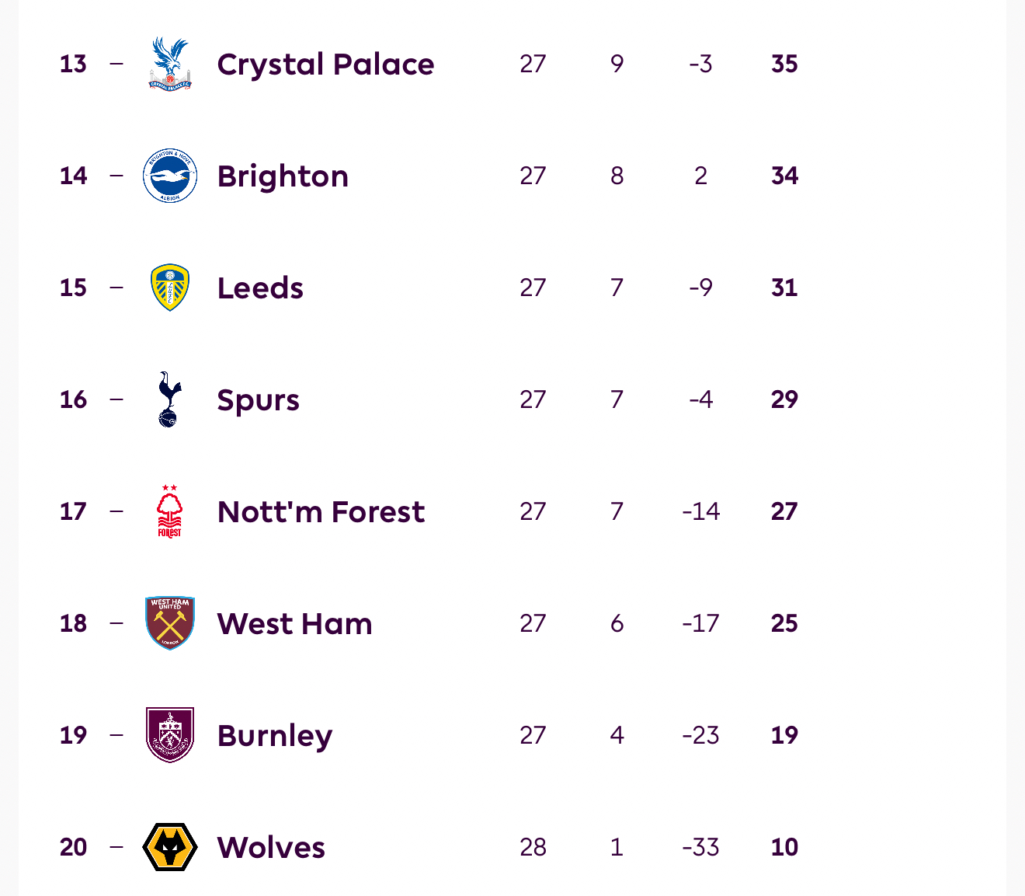Click position number 13 in table

[x=73, y=64]
